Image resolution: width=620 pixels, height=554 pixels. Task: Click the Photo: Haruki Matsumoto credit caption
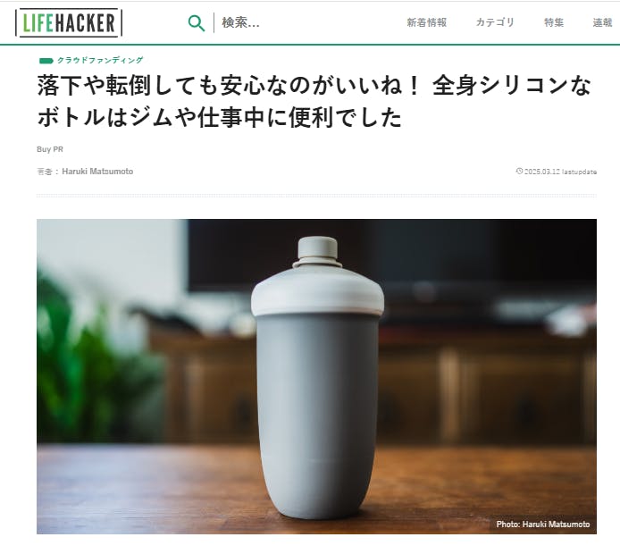tap(543, 524)
